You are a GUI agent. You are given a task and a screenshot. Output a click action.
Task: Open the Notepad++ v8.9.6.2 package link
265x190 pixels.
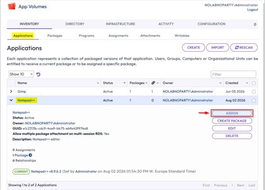coord(46,171)
